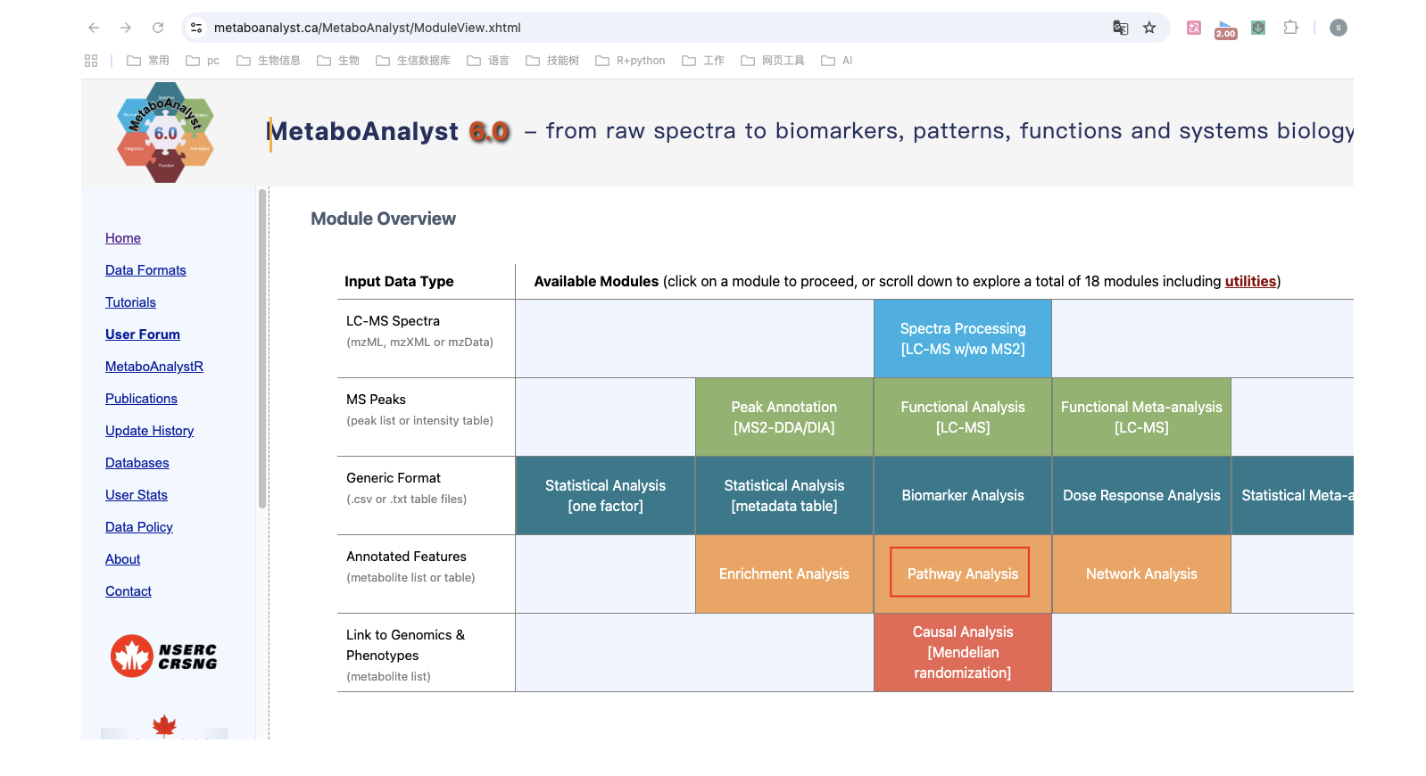1426x776 pixels.
Task: Expand the 工作 bookmarks folder
Action: [x=703, y=61]
